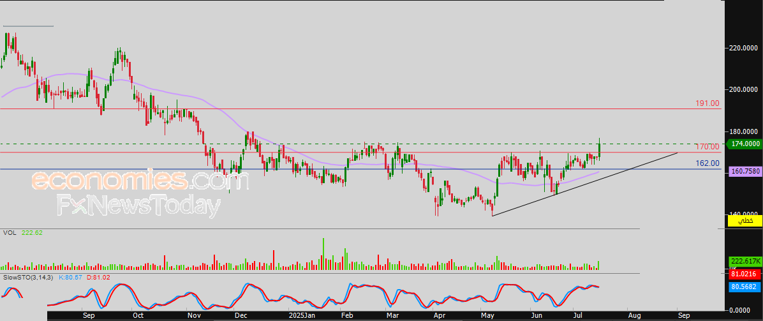Click the 200.0000 price axis label
763x321 pixels.
743,89
